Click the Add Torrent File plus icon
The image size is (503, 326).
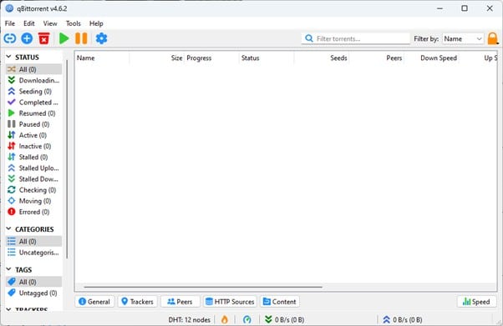tap(27, 38)
